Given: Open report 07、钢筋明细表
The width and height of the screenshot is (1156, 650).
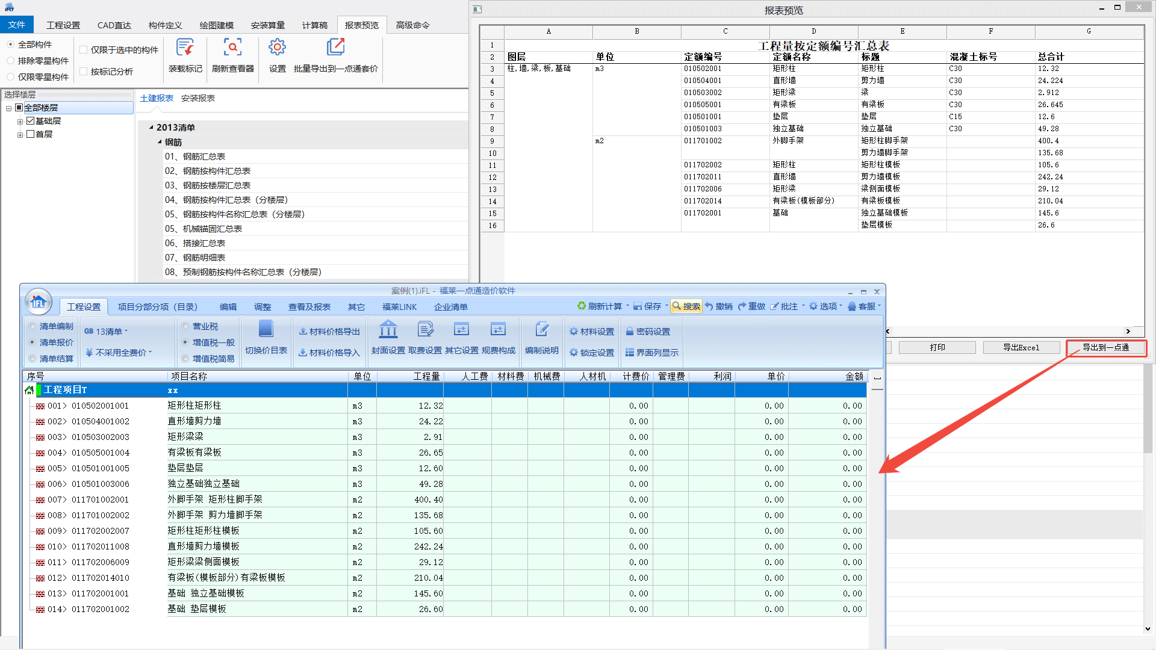Looking at the screenshot, I should [x=195, y=258].
